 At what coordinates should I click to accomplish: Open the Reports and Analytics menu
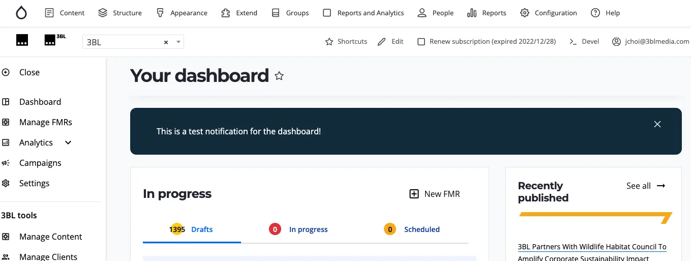(364, 13)
